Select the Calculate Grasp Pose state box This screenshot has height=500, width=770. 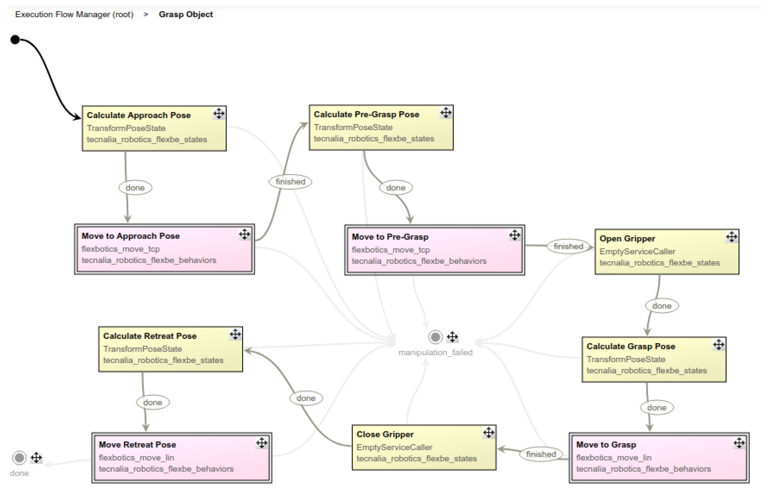click(x=653, y=359)
